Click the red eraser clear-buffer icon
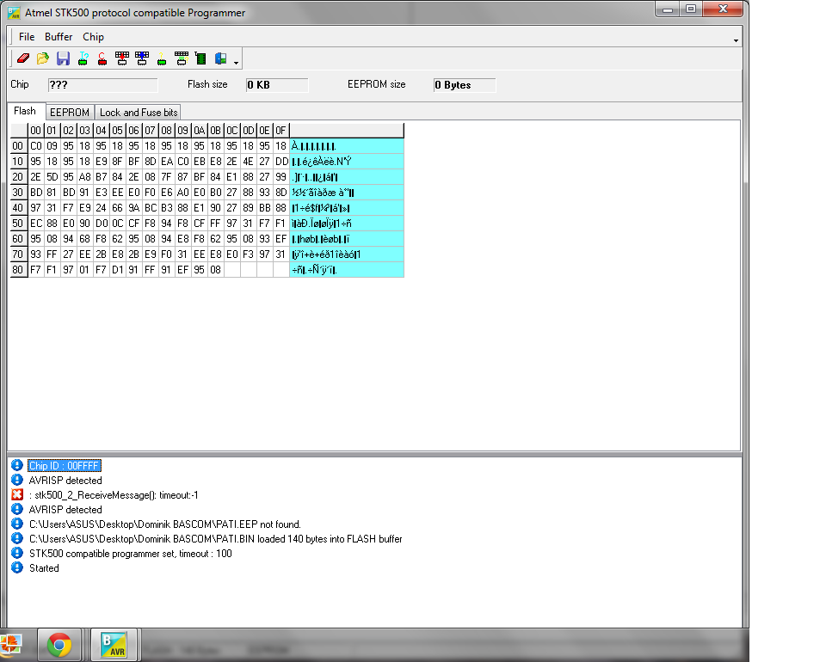 22,58
